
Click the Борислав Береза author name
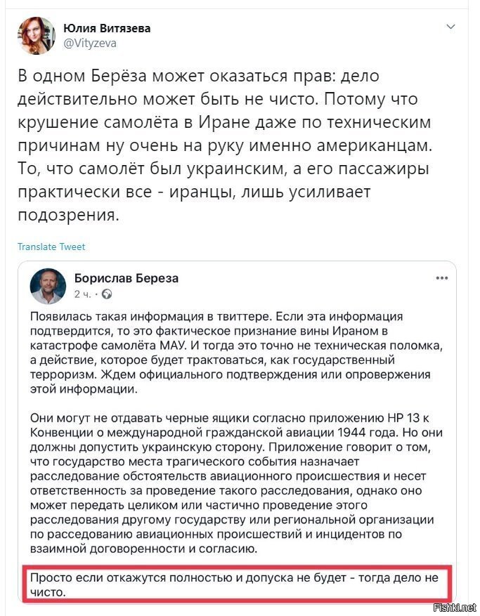coord(127,278)
